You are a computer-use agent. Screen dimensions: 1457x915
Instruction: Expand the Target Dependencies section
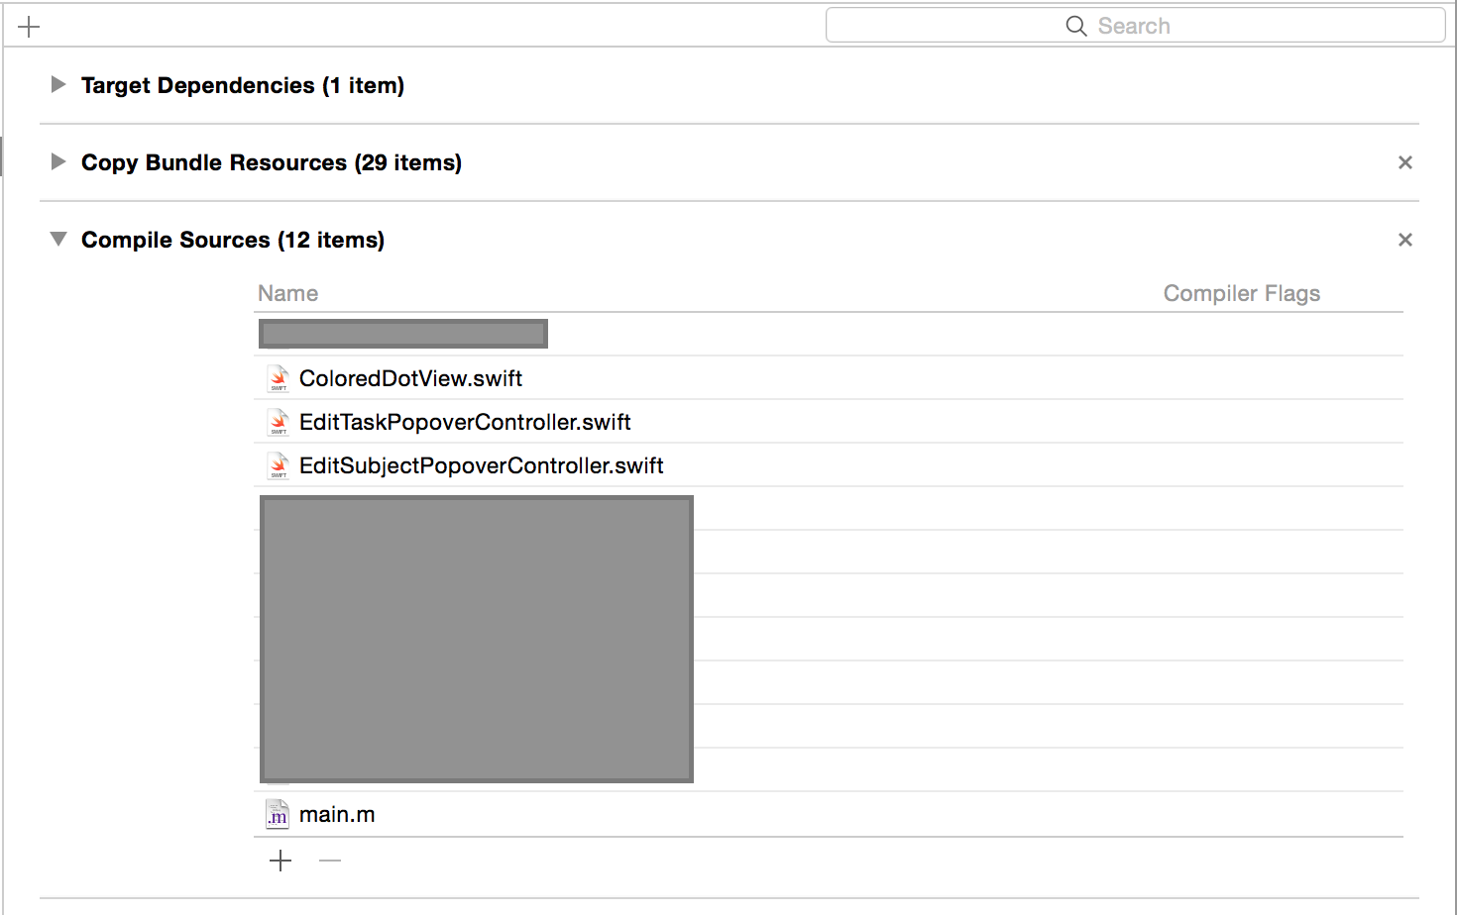click(58, 85)
